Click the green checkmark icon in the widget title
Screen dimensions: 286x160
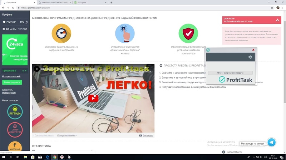pos(208,50)
